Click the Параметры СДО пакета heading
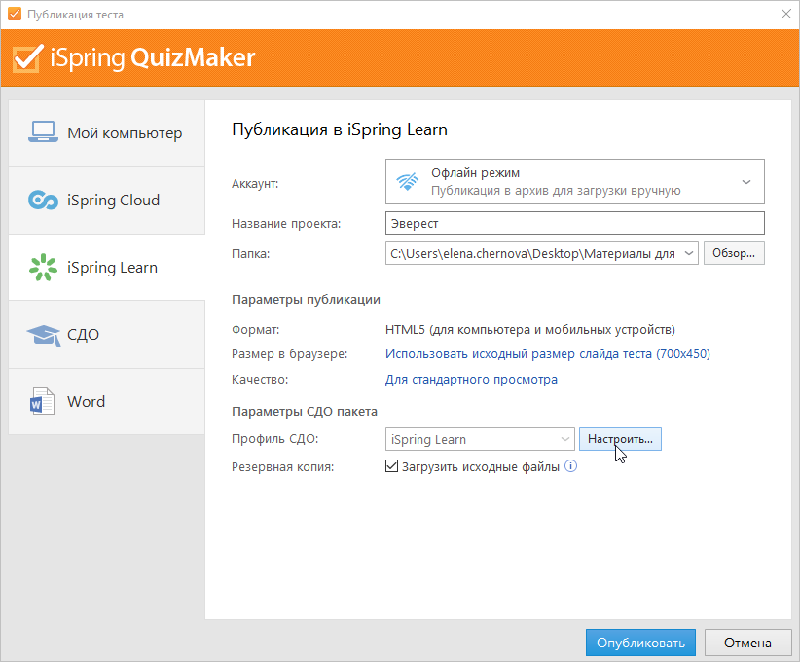 click(x=304, y=412)
